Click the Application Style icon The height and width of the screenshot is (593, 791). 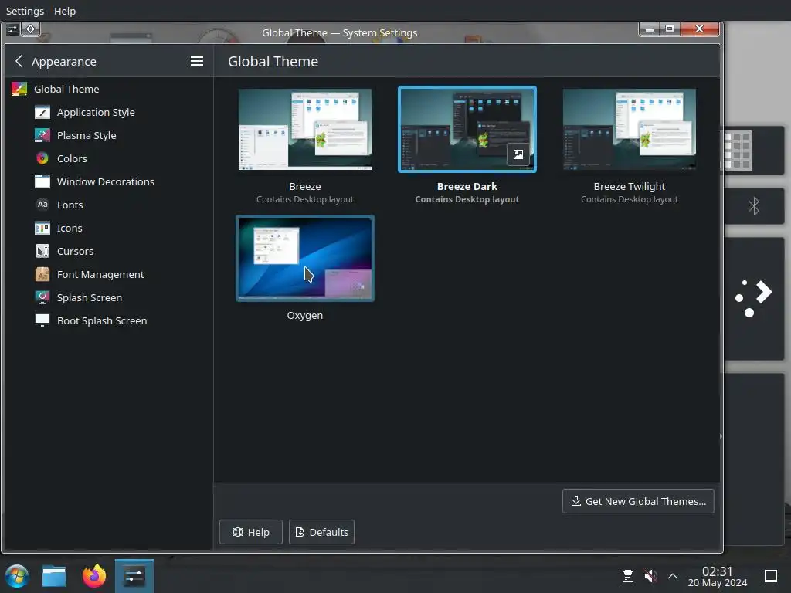point(42,112)
